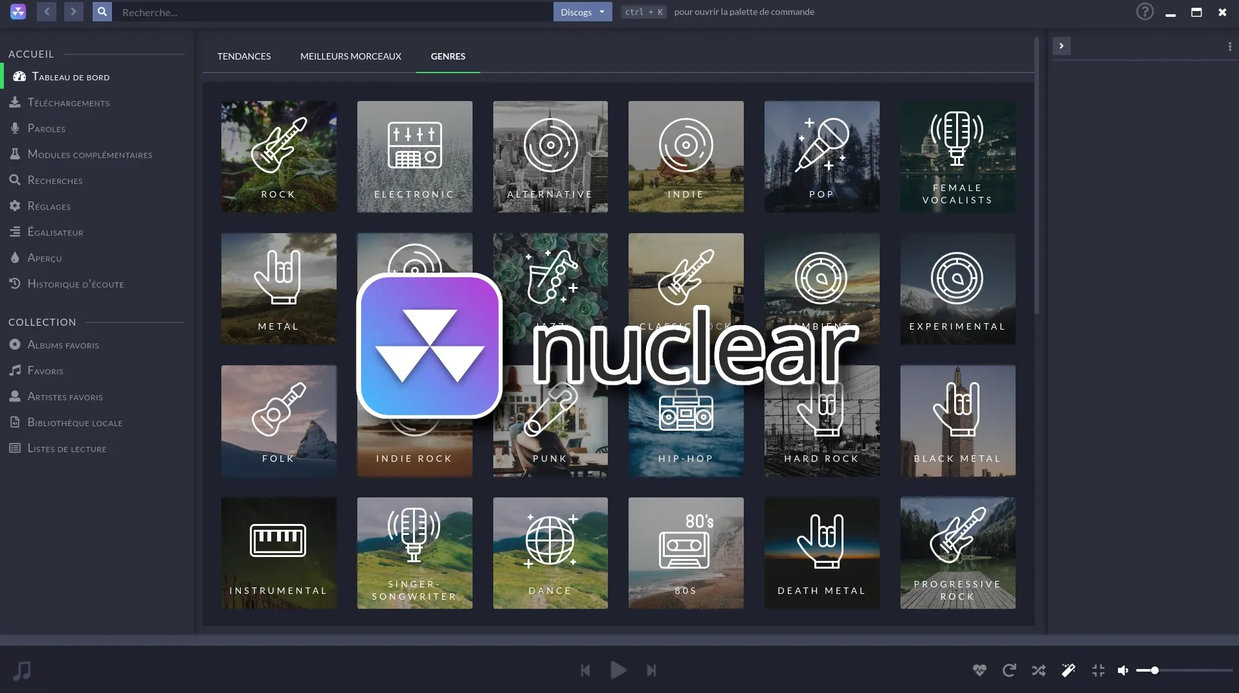Show Listes de lecture

66,448
